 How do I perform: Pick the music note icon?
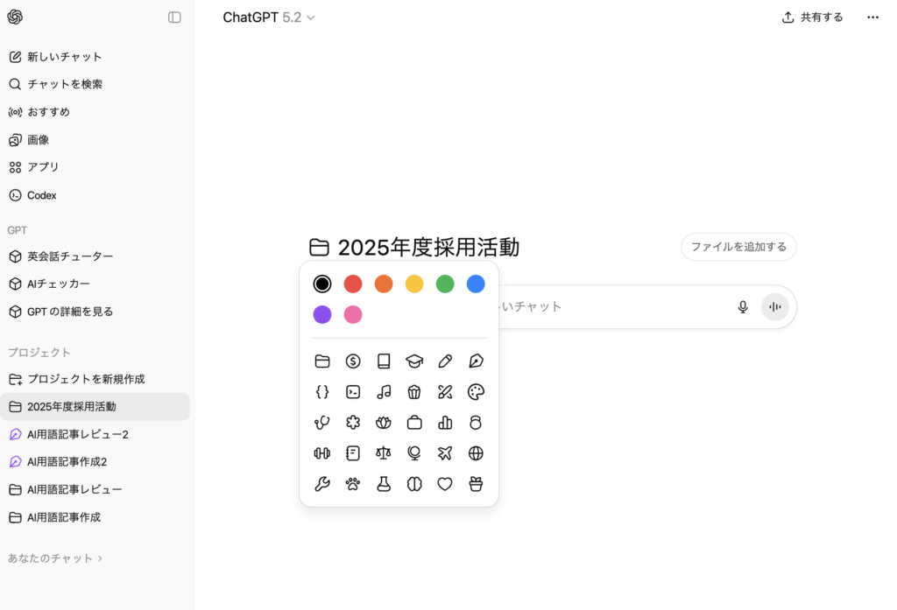pyautogui.click(x=384, y=392)
